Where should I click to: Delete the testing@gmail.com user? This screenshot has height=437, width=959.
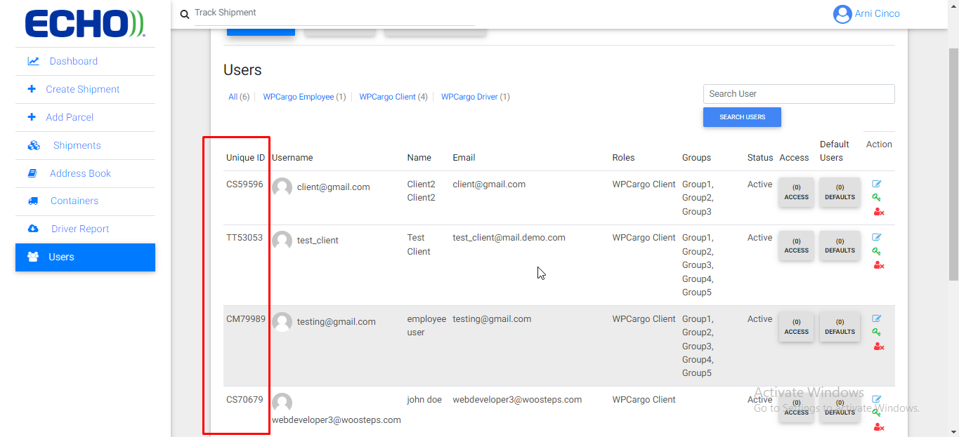pos(878,347)
